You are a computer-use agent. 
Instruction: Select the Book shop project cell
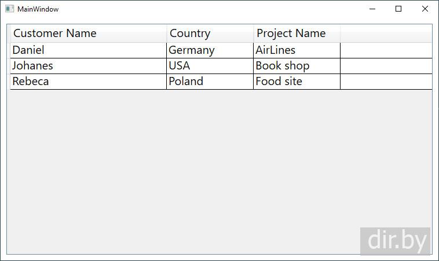coord(283,66)
